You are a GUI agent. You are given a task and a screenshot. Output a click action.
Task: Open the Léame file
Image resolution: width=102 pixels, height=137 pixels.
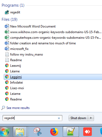[15, 71]
